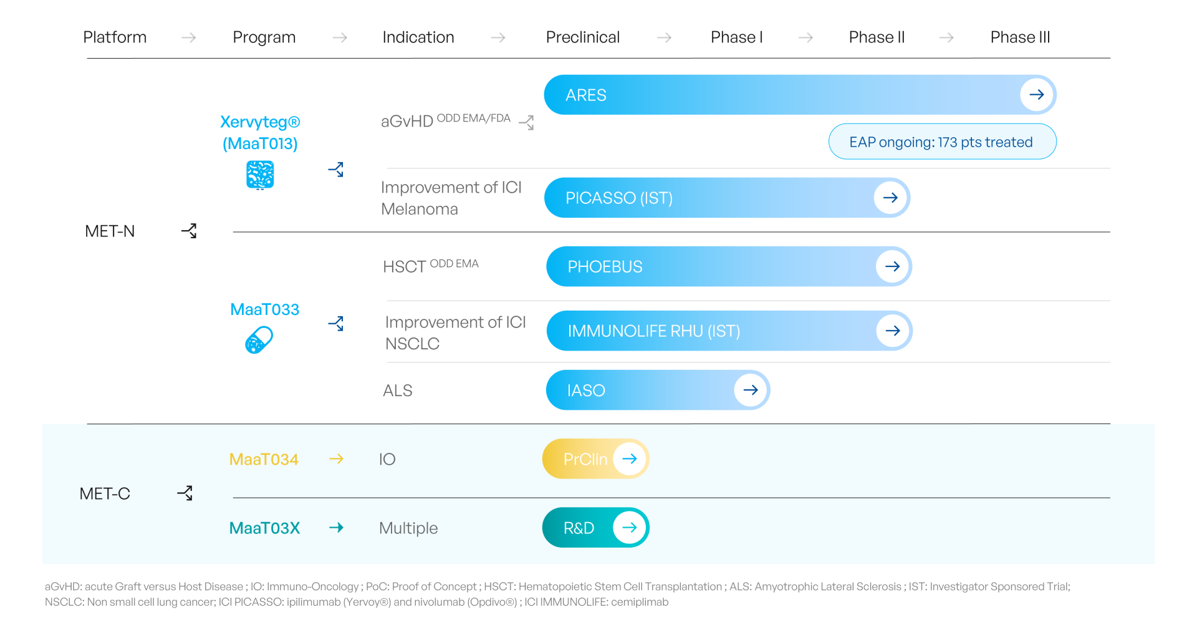
Task: Click the Xervyteg microbiome bag icon
Action: [260, 175]
